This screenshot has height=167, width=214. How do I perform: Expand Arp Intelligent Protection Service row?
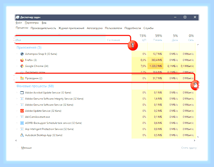[x=17, y=129]
